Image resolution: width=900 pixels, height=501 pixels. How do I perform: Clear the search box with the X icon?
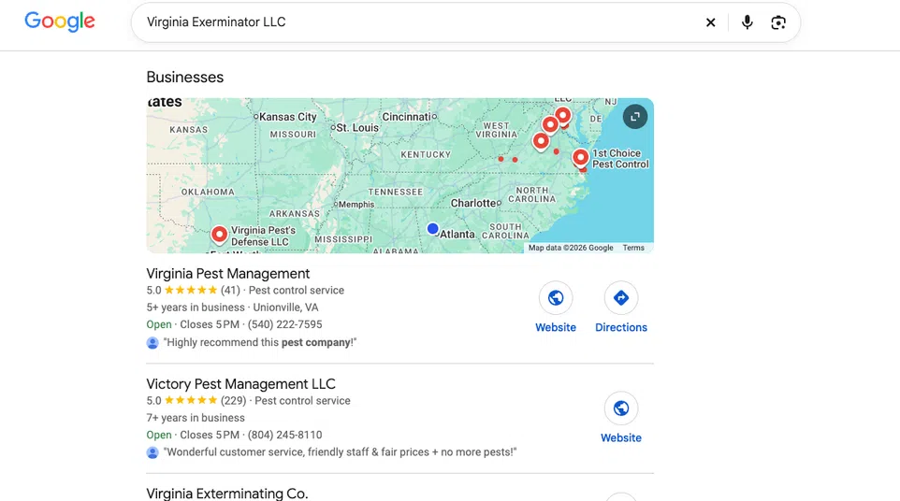pyautogui.click(x=711, y=22)
